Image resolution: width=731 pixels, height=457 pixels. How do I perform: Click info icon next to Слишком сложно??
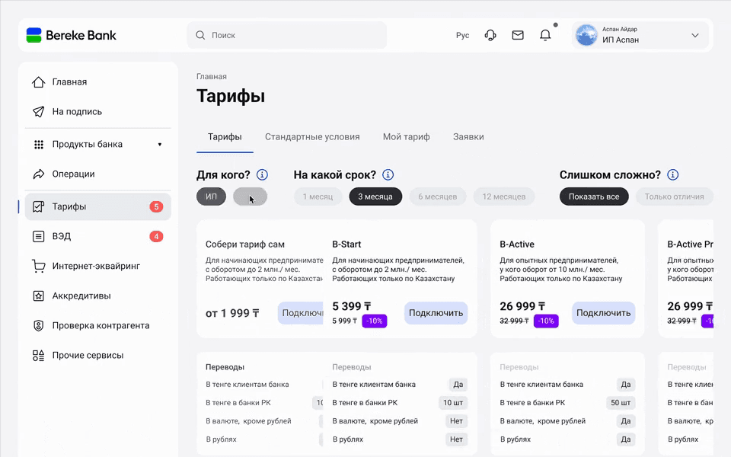pos(672,175)
